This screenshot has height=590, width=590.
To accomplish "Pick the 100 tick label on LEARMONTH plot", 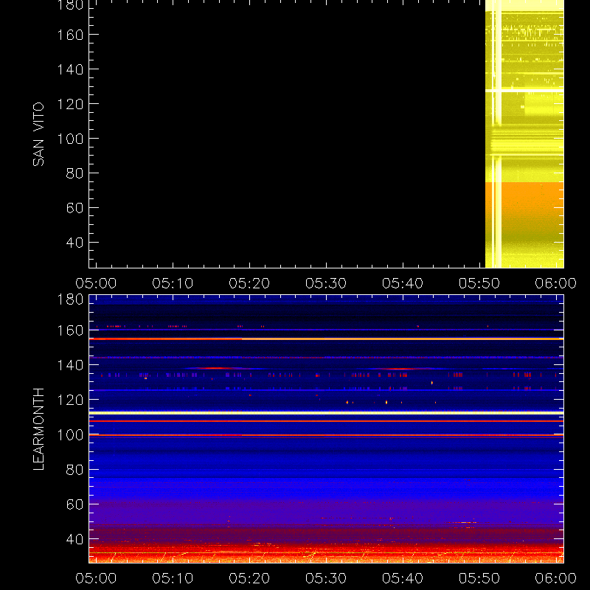I will click(70, 435).
